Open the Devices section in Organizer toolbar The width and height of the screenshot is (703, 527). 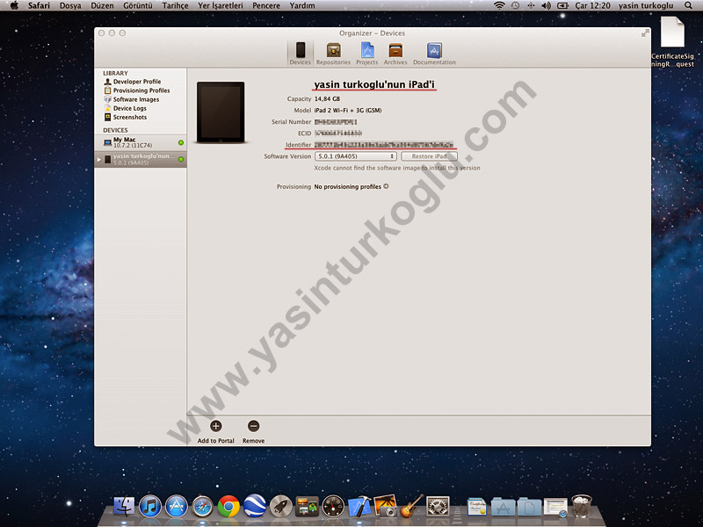tap(300, 54)
